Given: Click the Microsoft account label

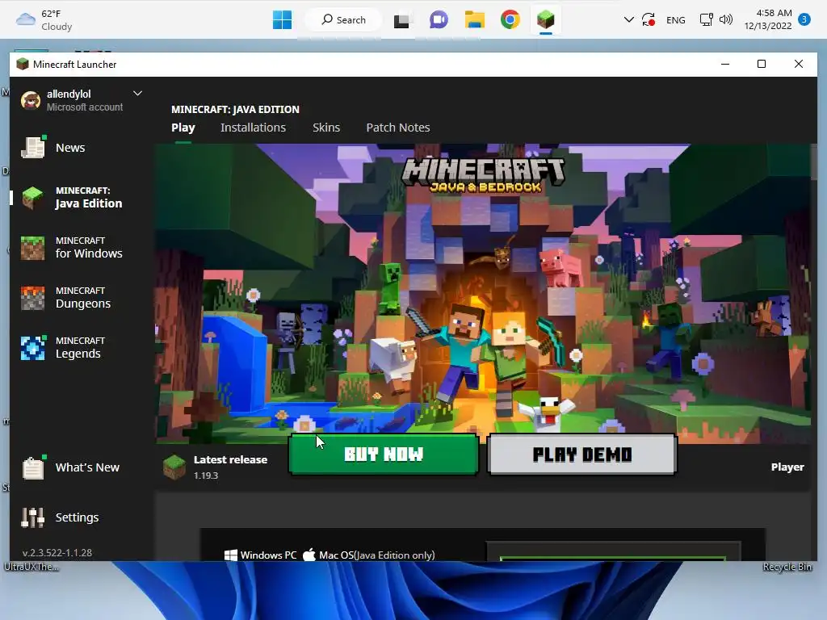Looking at the screenshot, I should pos(85,107).
